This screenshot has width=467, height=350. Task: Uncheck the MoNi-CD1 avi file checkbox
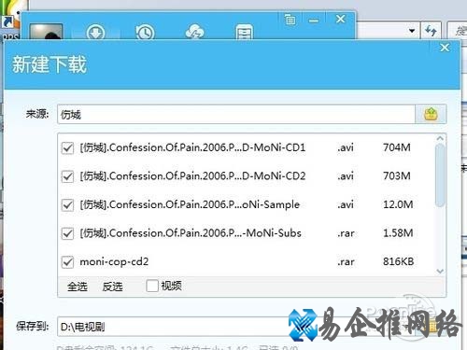67,147
